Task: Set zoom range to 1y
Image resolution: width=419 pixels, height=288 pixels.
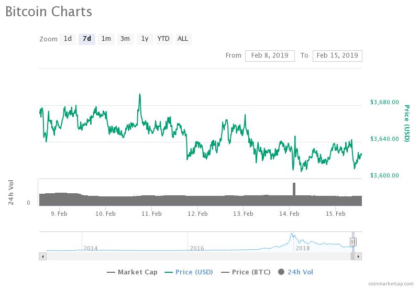Action: [x=145, y=39]
